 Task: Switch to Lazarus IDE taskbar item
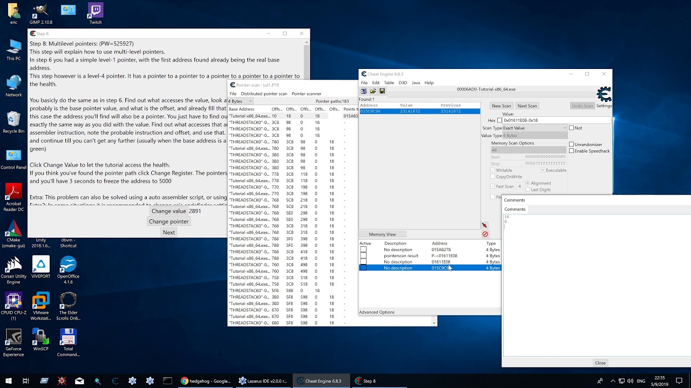click(262, 381)
